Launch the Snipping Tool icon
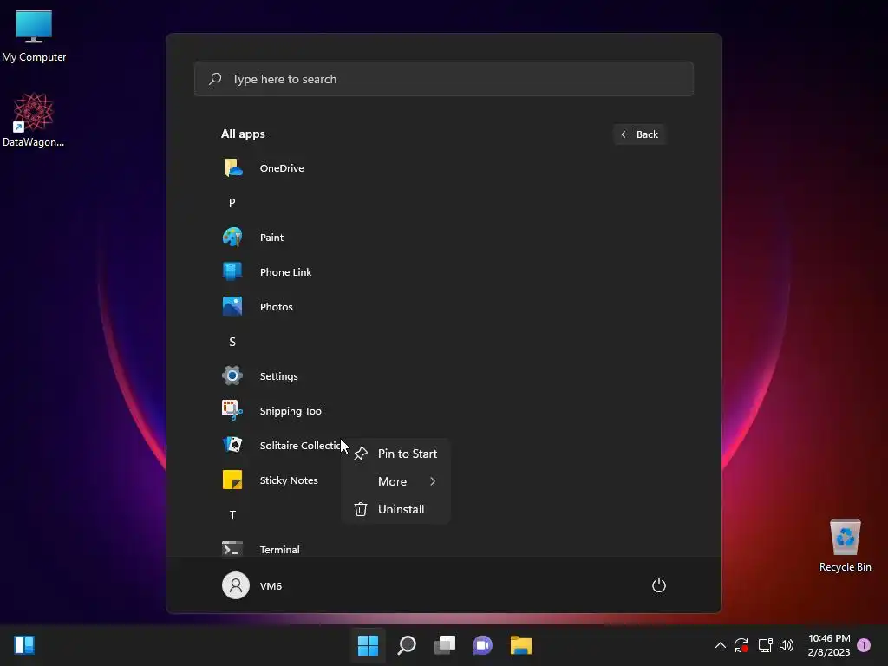The height and width of the screenshot is (666, 888). [232, 410]
